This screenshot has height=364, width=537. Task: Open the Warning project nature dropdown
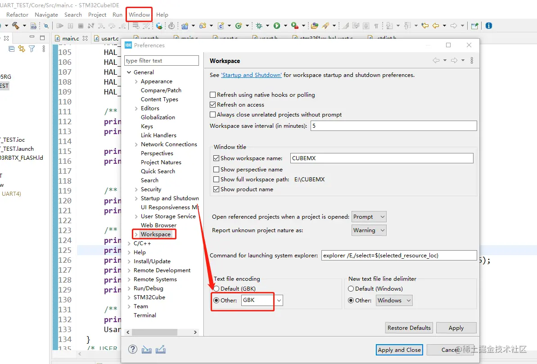pyautogui.click(x=369, y=230)
